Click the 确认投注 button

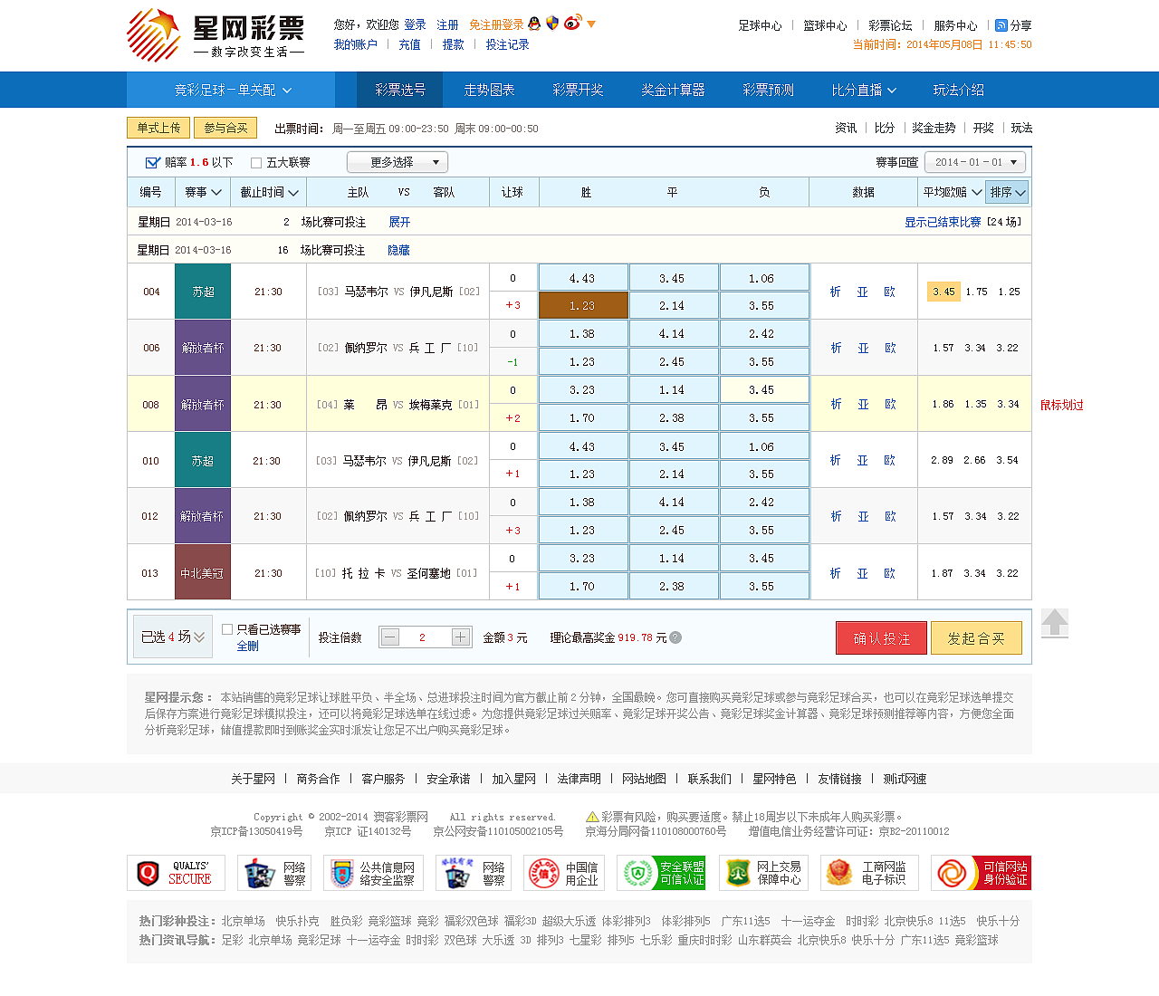coord(881,637)
